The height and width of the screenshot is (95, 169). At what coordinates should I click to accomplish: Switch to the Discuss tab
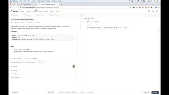[53, 15]
